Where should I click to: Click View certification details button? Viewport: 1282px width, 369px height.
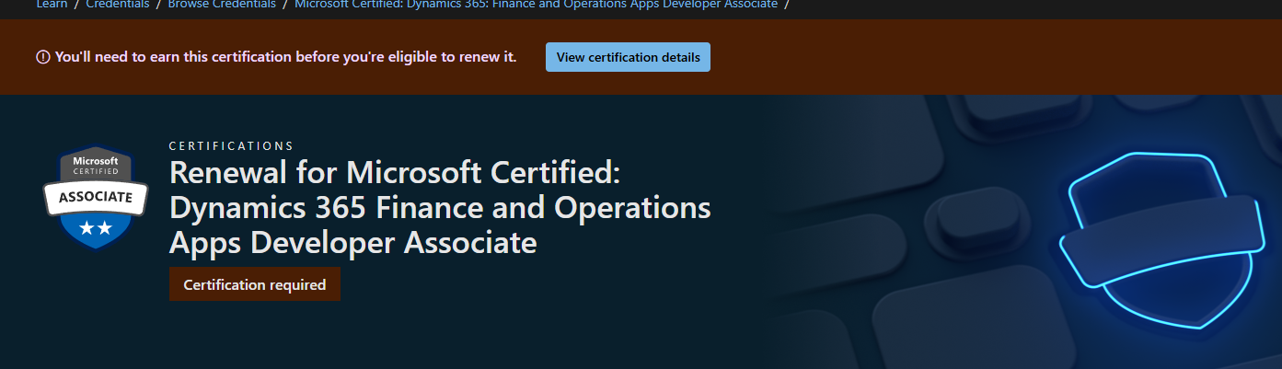(628, 57)
